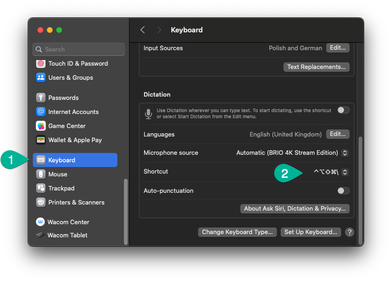Viewport: 390px width, 281px height.
Task: Open Touch ID & Password icon
Action: coord(41,64)
